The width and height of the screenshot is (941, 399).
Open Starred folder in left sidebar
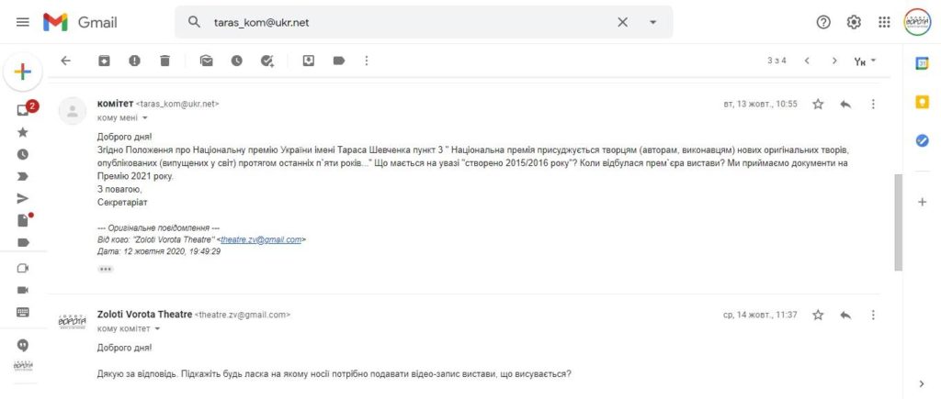[23, 132]
